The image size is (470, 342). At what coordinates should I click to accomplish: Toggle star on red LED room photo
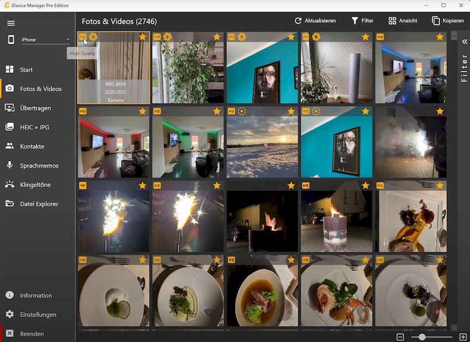[x=142, y=111]
